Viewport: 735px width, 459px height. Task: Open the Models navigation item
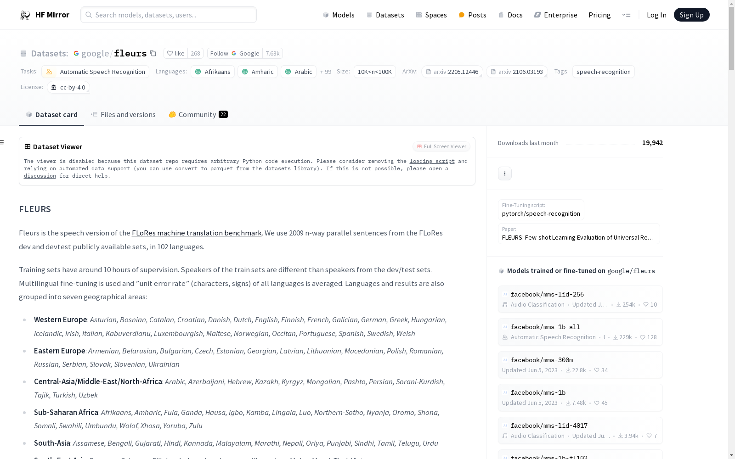339,15
